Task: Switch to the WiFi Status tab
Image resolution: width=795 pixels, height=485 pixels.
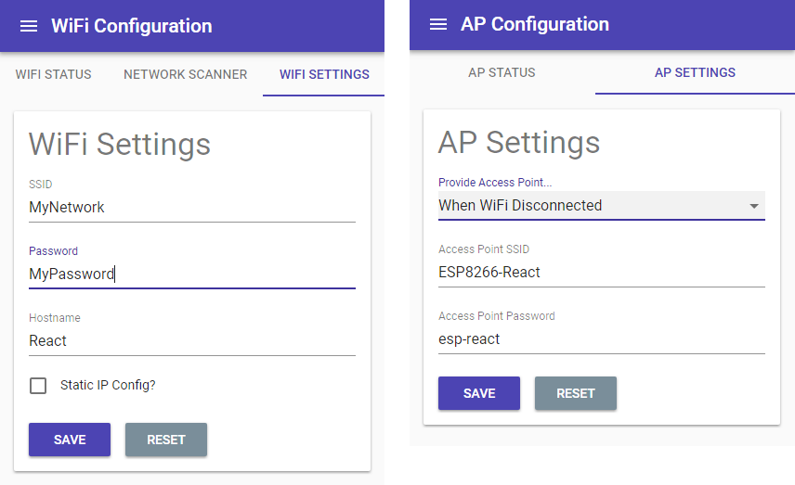Action: point(53,74)
